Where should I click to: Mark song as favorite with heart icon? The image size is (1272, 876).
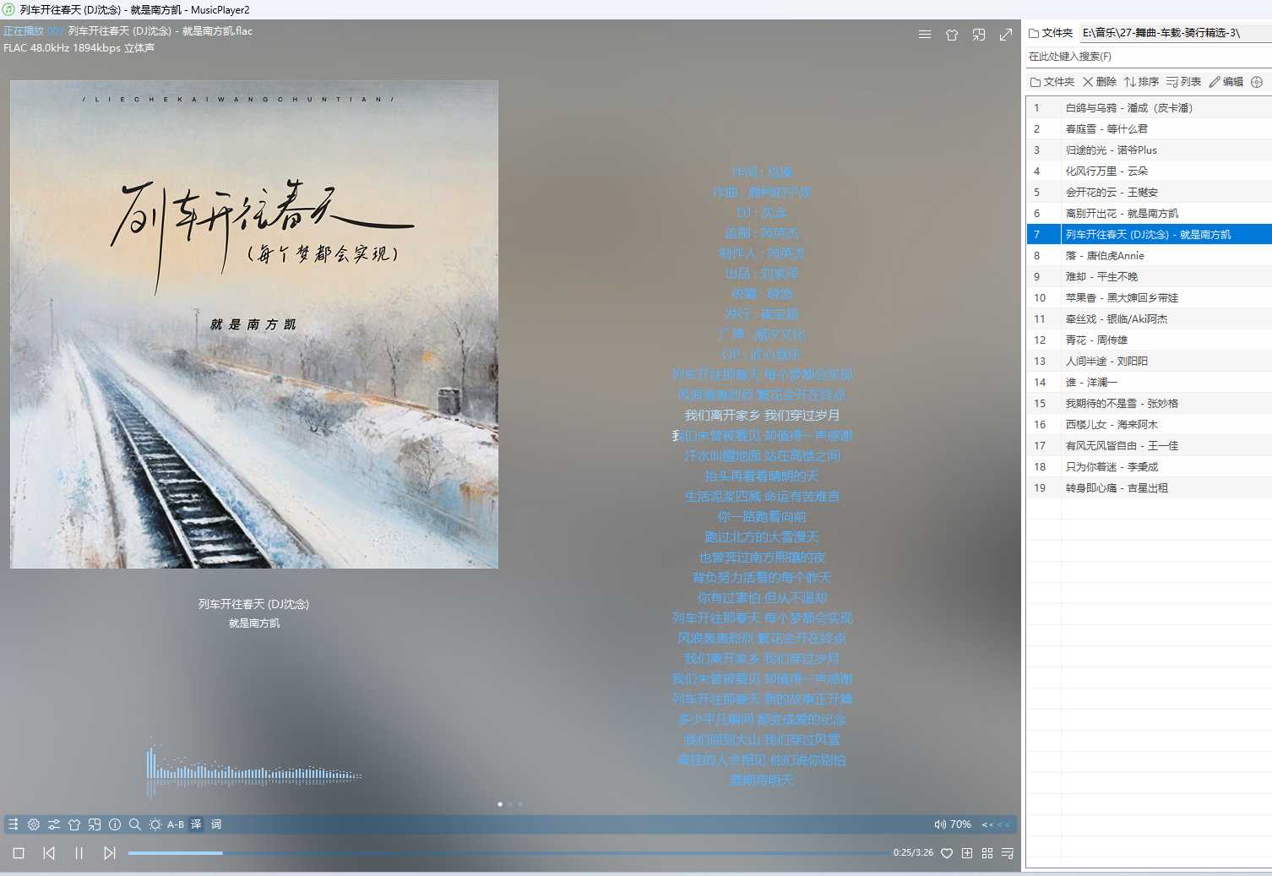pos(947,853)
